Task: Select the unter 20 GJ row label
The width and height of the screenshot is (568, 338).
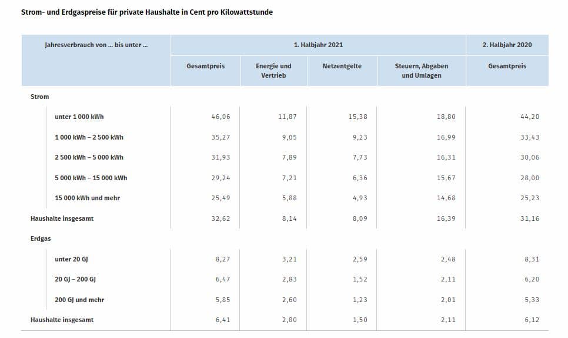Action: pos(71,259)
